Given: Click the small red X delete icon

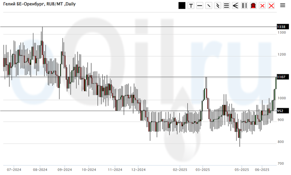Looking at the screenshot, I should [x=262, y=6].
